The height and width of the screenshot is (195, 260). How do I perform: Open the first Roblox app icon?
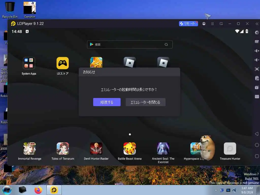(x=130, y=62)
